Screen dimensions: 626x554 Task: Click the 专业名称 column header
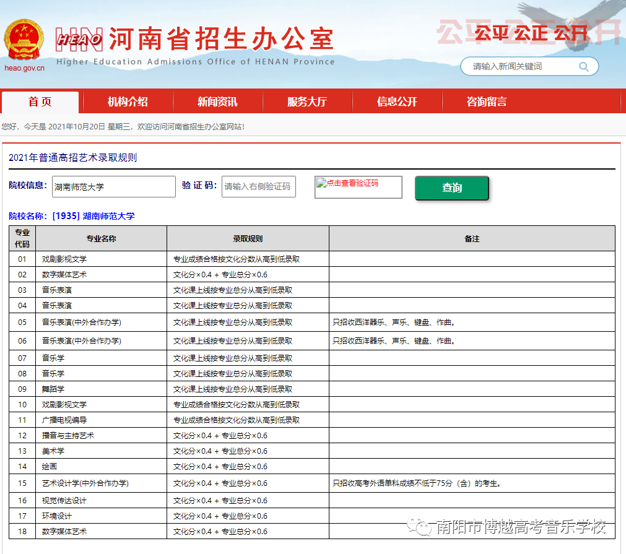click(101, 238)
